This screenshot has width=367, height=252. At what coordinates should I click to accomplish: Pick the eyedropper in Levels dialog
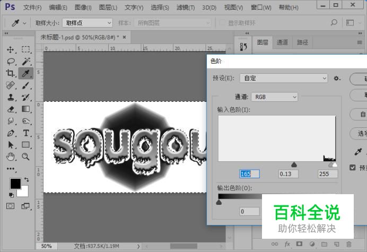tap(358, 152)
